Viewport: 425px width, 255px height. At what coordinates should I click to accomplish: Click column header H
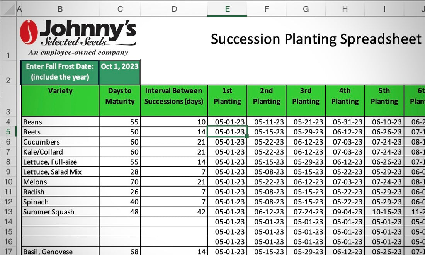tap(345, 9)
